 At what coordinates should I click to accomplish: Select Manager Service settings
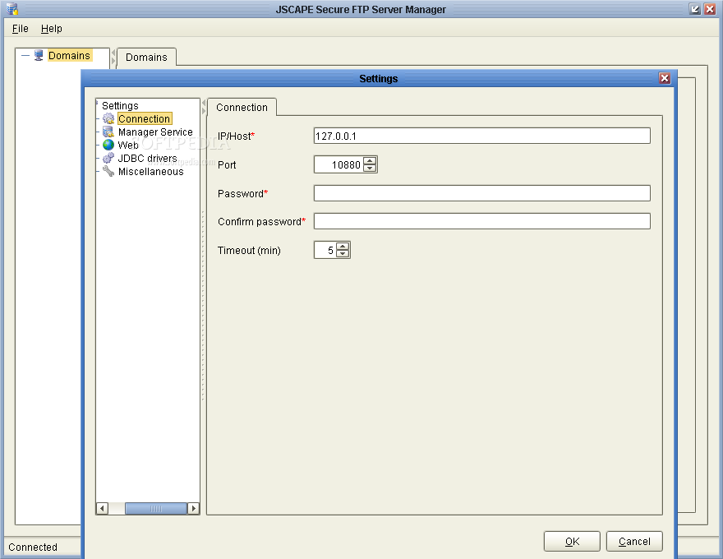click(155, 132)
